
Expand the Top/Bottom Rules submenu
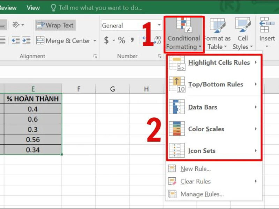tap(256, 84)
